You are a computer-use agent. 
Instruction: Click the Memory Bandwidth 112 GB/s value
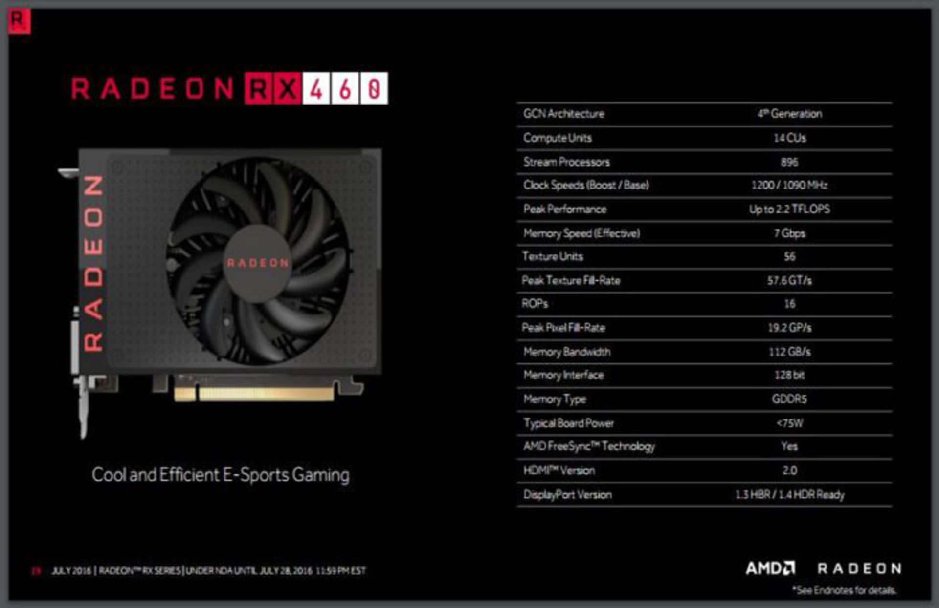click(x=789, y=352)
